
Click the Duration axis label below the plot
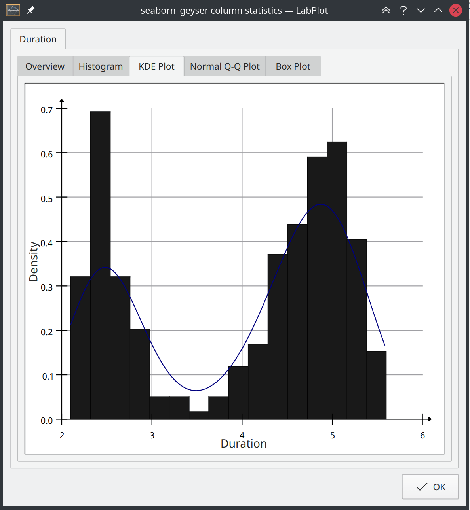(244, 444)
